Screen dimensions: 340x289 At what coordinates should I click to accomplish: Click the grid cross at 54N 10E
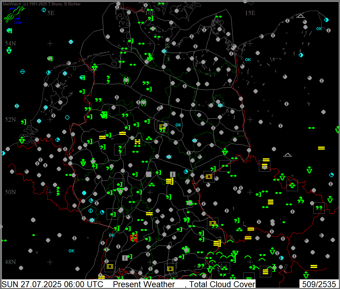point(150,44)
